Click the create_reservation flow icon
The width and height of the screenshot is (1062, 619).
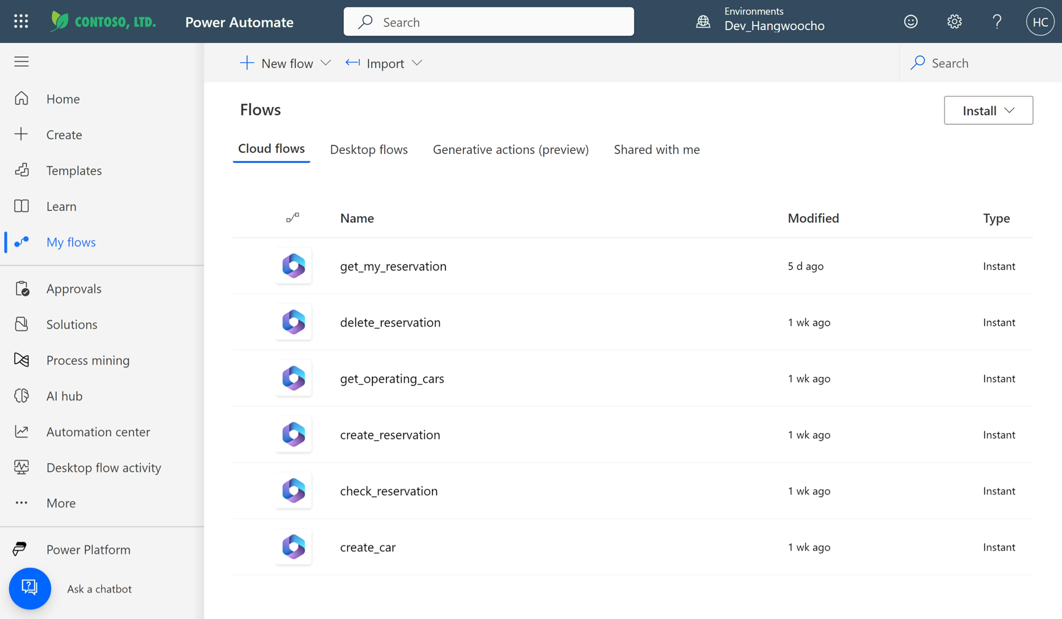(x=293, y=434)
